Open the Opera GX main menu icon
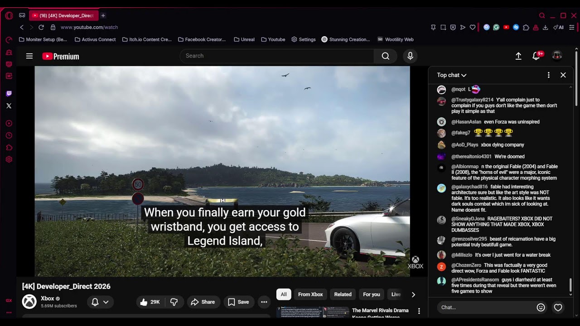Viewport: 580px width, 326px height. [9, 15]
